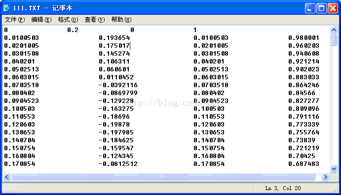341x195 pixels.
Task: Open the 编辑(E) menu
Action: pos(41,20)
